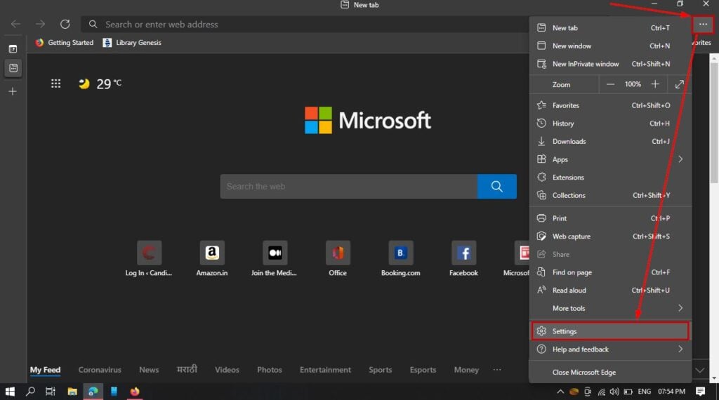The width and height of the screenshot is (719, 400).
Task: Open the apps grid launcher icon
Action: (55, 84)
